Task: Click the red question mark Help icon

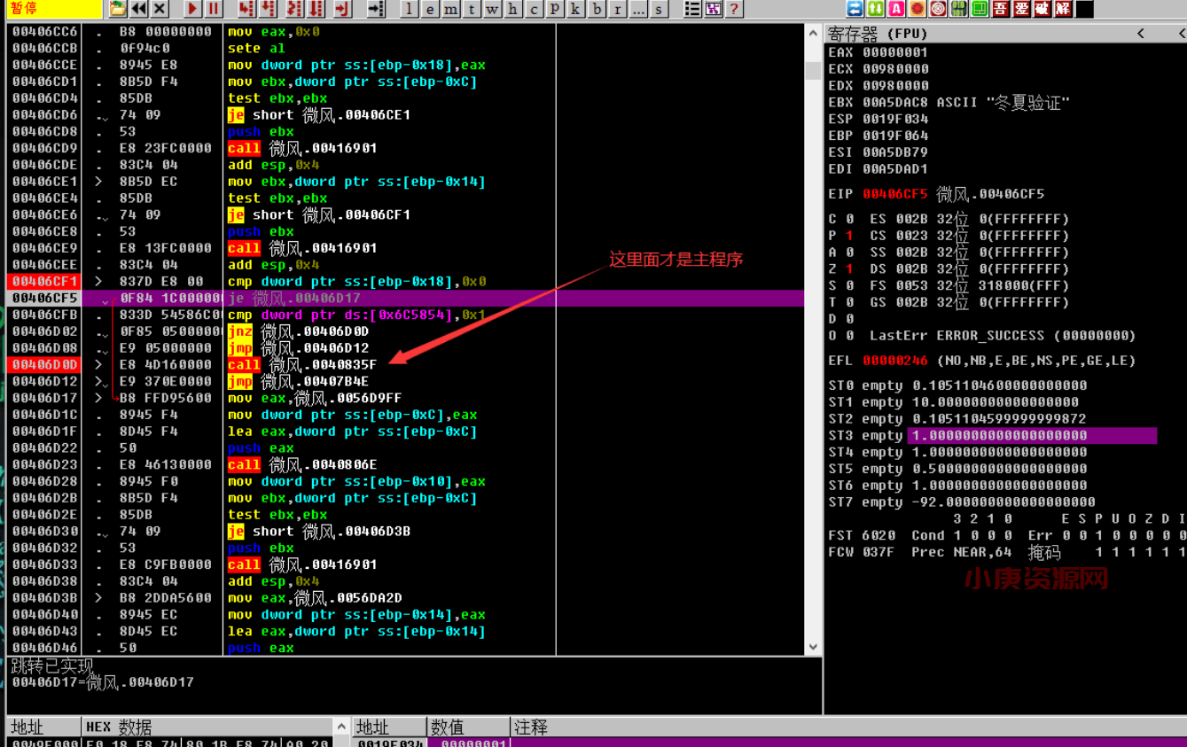Action: (733, 9)
